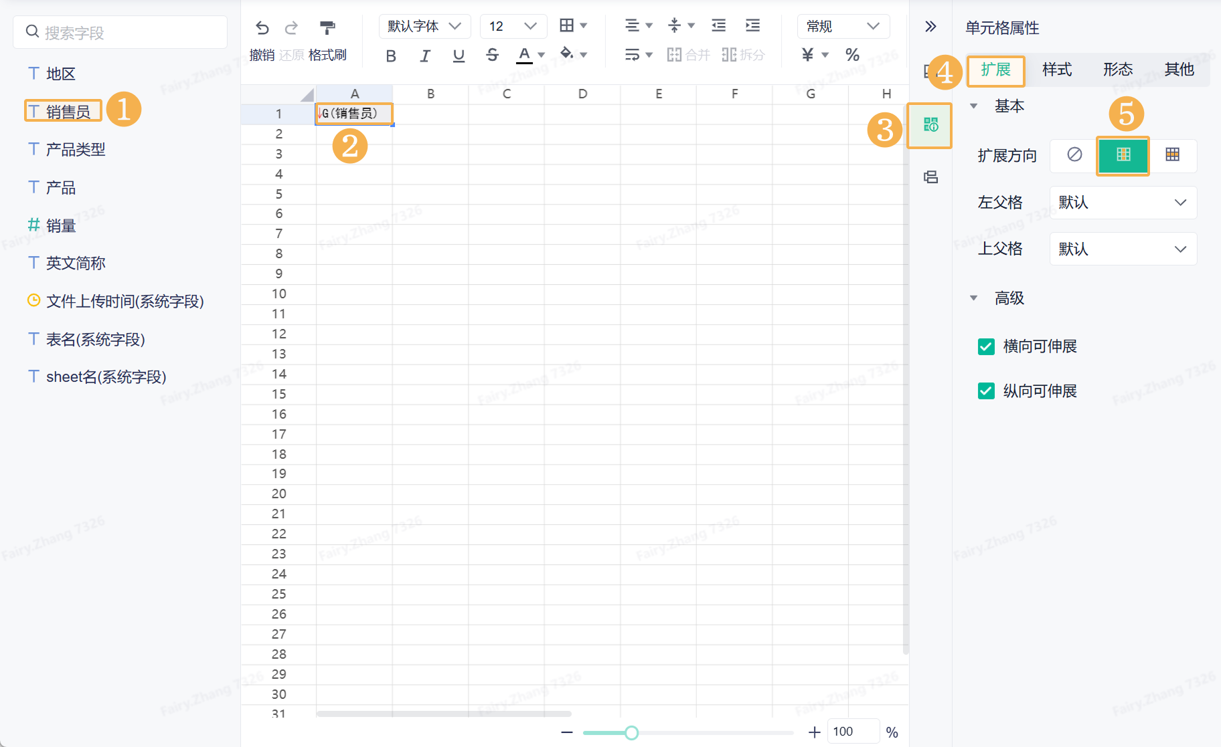The image size is (1221, 747).
Task: Click the redo (还原) arrow icon
Action: pos(291,27)
